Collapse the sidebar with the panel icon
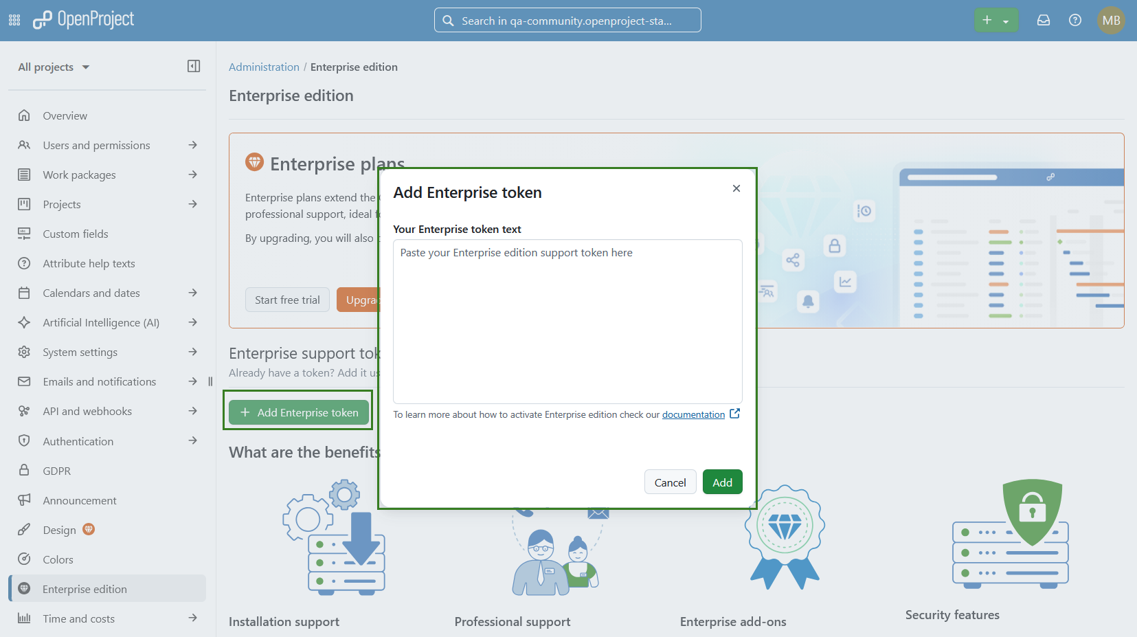 pyautogui.click(x=194, y=66)
